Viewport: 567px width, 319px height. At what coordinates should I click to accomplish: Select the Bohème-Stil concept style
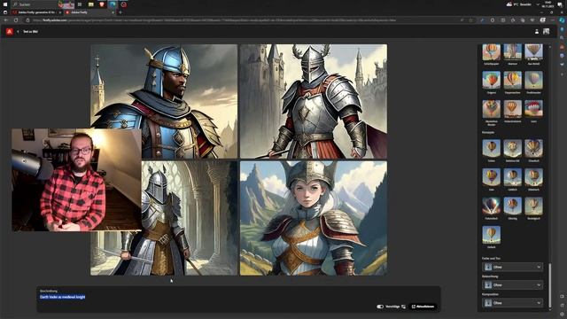[x=512, y=148]
